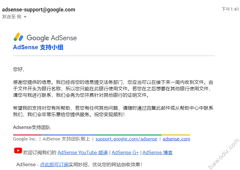The height and width of the screenshot is (170, 240).
Task: Open AdSense YouTube 频道 link
Action: (83, 152)
